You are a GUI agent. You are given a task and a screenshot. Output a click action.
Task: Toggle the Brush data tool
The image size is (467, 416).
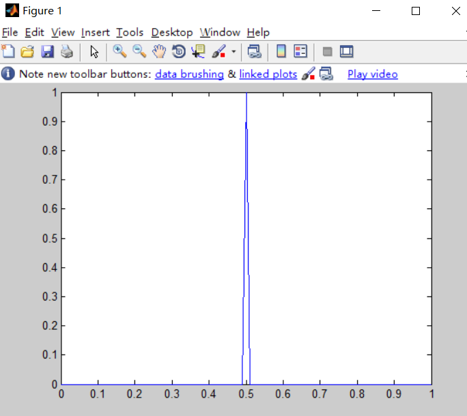pyautogui.click(x=219, y=51)
